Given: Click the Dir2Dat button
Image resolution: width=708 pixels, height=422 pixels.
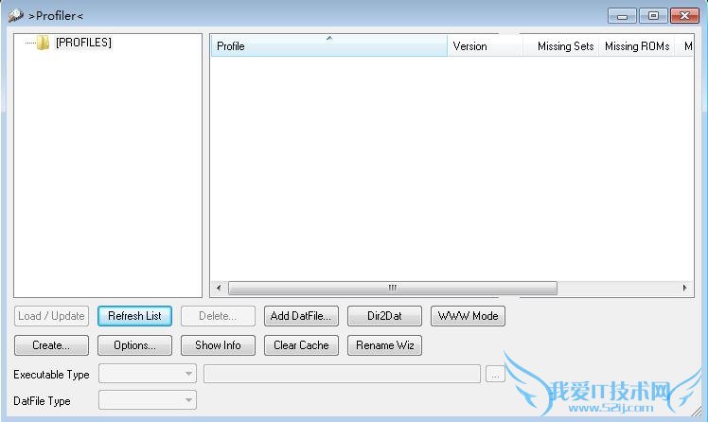Looking at the screenshot, I should pyautogui.click(x=384, y=316).
